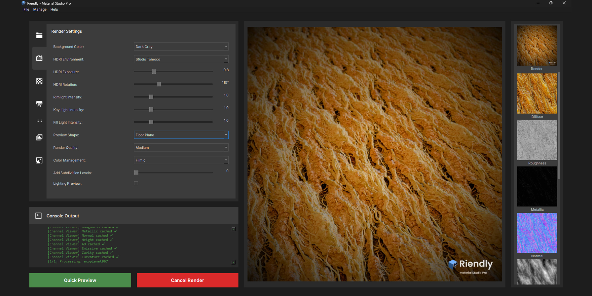The width and height of the screenshot is (592, 296).
Task: Click the Render Settings heading
Action: (x=66, y=31)
